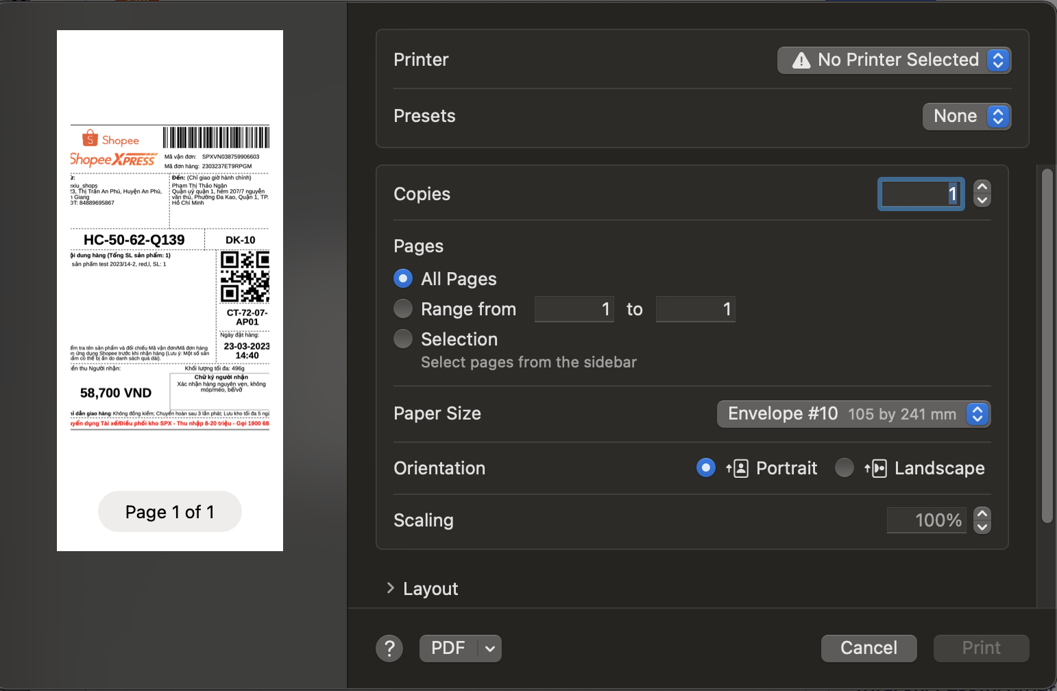Click the landscape orientation page icon

point(876,469)
